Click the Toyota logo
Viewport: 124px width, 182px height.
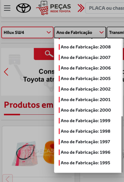tap(23, 8)
